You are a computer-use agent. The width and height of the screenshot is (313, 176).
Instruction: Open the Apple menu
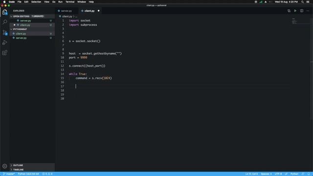coord(4,2)
